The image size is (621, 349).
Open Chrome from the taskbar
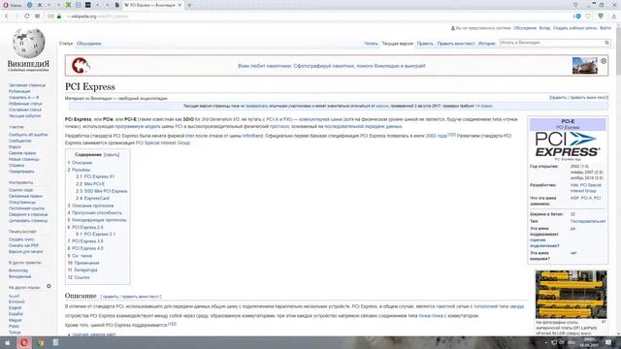(x=41, y=342)
